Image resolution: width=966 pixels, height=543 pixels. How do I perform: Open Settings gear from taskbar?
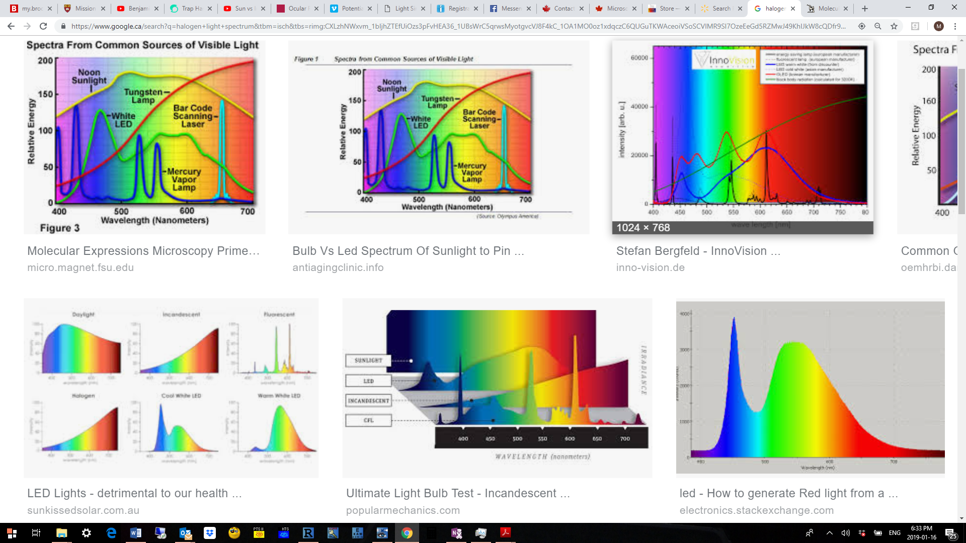tap(86, 533)
